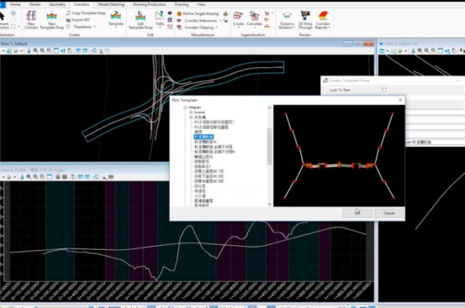465x308 pixels.
Task: Close the Pick Template dialog
Action: click(x=400, y=100)
